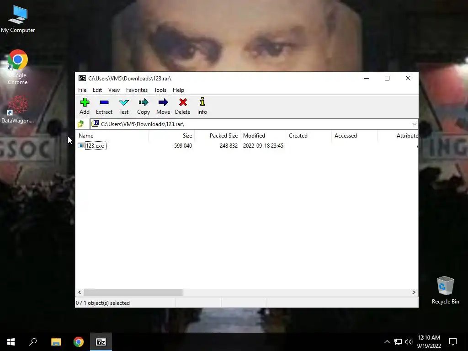Open the View menu
468x351 pixels.
(114, 90)
